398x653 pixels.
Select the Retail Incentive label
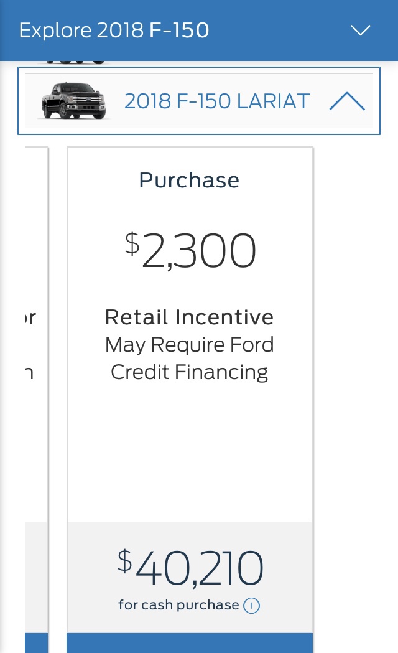tap(189, 317)
